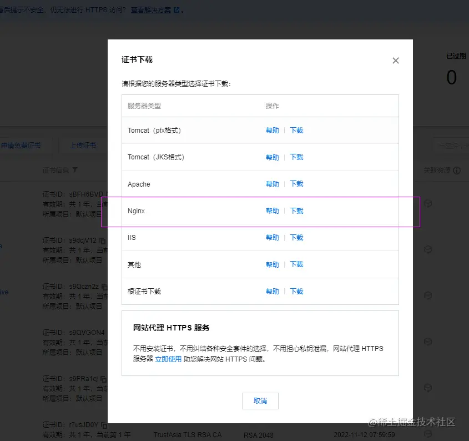Click resource cube icon in s9PRa1cj row
The width and height of the screenshot is (469, 441).
click(x=428, y=388)
